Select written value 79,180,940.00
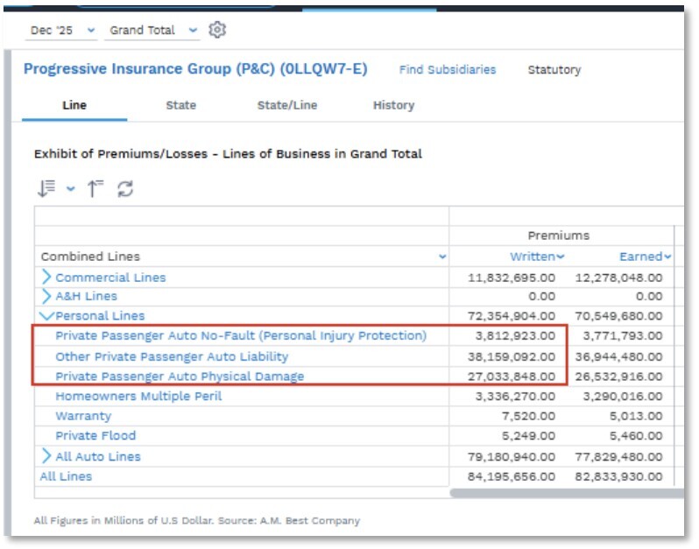Screen dimensions: 699x549 pos(512,457)
